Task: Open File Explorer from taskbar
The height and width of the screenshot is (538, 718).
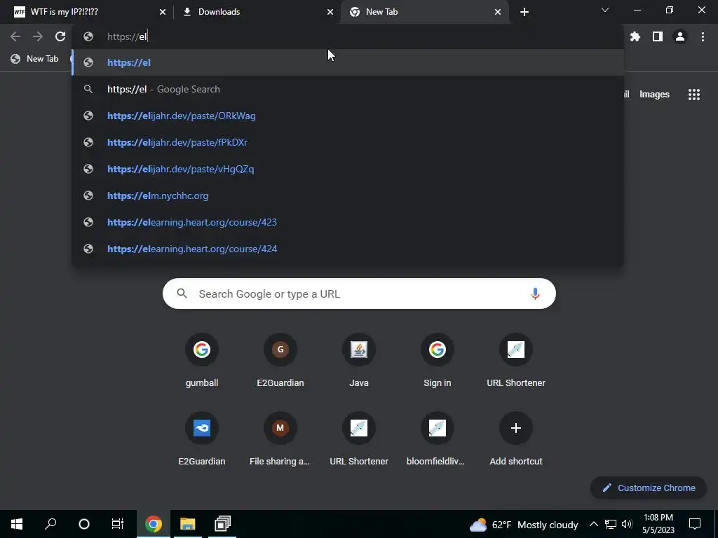Action: click(x=187, y=524)
